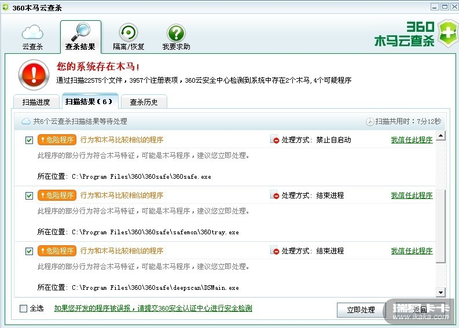Click the results list scroll-up arrow
This screenshot has width=459, height=328.
(x=440, y=135)
